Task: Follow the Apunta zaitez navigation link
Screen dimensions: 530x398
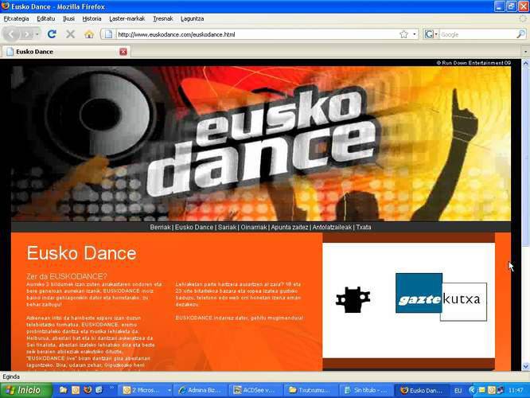Action: click(290, 227)
